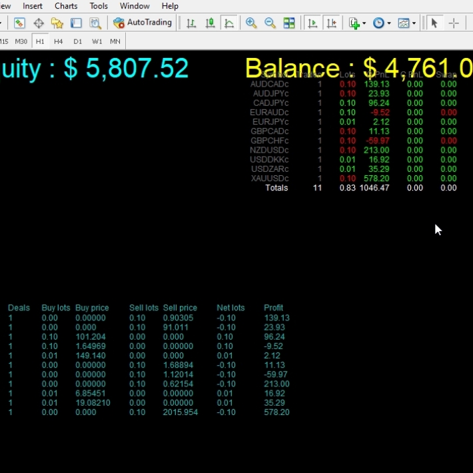The image size is (473, 473).
Task: Click the Net lots column header
Action: pos(231,308)
